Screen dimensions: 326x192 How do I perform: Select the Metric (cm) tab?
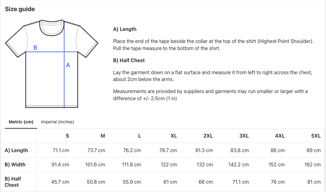pos(21,122)
